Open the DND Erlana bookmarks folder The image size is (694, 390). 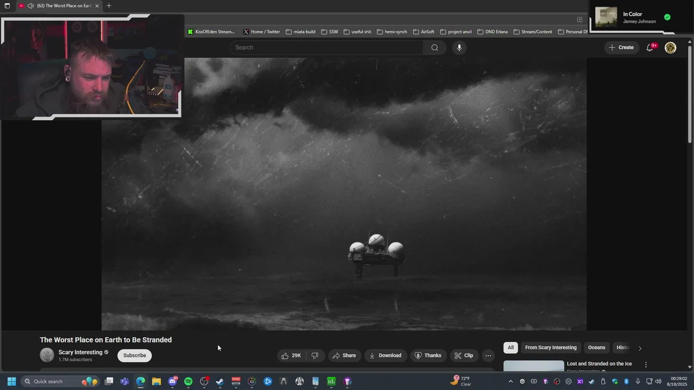point(492,32)
